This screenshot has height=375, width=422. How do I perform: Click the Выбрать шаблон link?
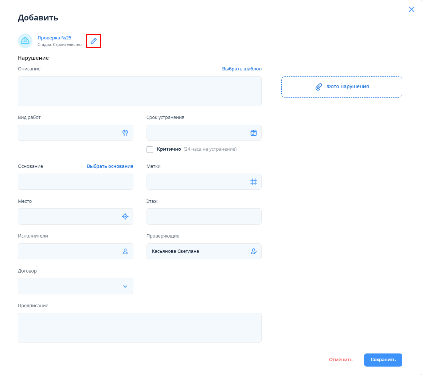(242, 69)
